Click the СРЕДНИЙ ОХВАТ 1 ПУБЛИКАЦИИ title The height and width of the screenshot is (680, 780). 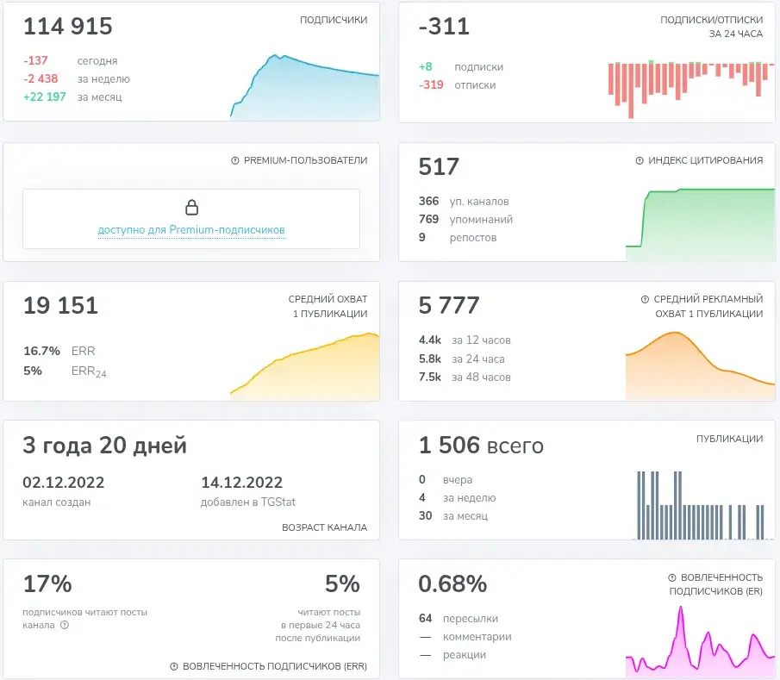pos(328,307)
